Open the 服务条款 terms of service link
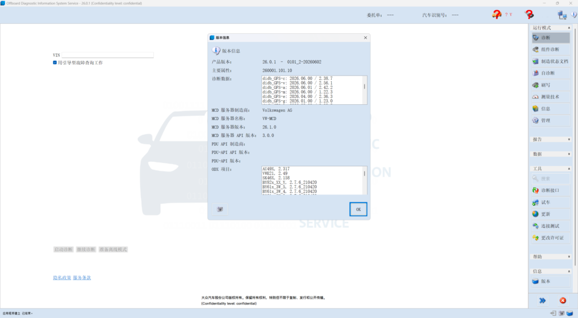 coord(82,278)
